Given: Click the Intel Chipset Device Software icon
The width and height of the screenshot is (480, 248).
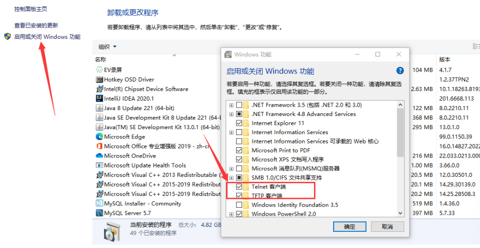Looking at the screenshot, I should tap(99, 89).
